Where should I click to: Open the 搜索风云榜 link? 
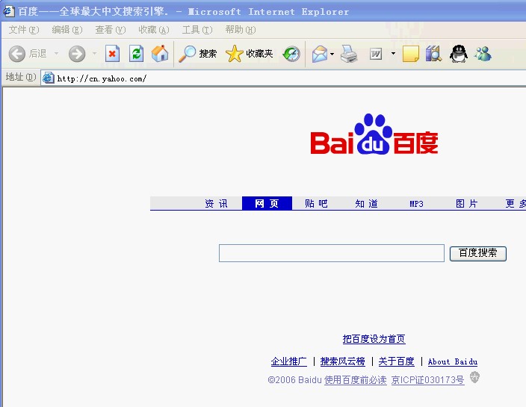(342, 361)
